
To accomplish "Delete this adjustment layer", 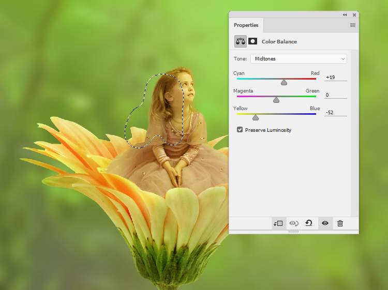I will pyautogui.click(x=340, y=223).
